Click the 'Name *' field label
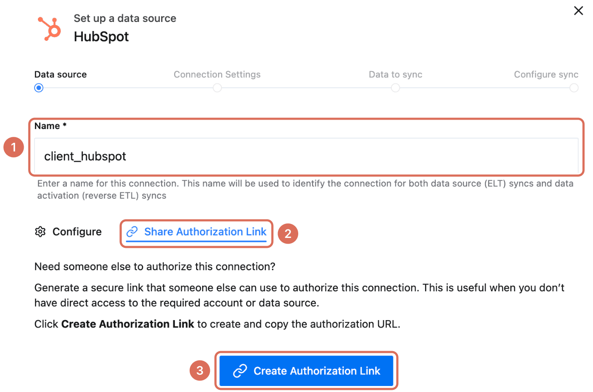Screen dimensions: 593x392 click(50, 126)
